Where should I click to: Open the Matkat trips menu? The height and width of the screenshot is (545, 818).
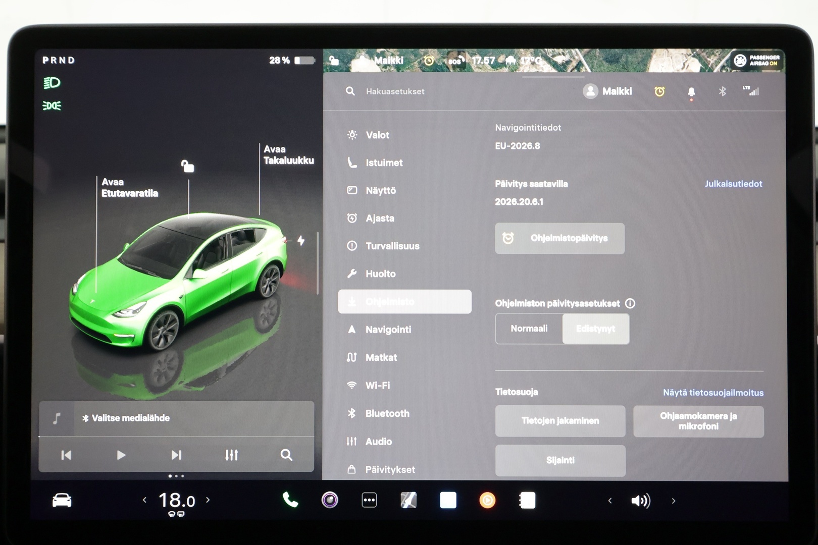point(372,357)
